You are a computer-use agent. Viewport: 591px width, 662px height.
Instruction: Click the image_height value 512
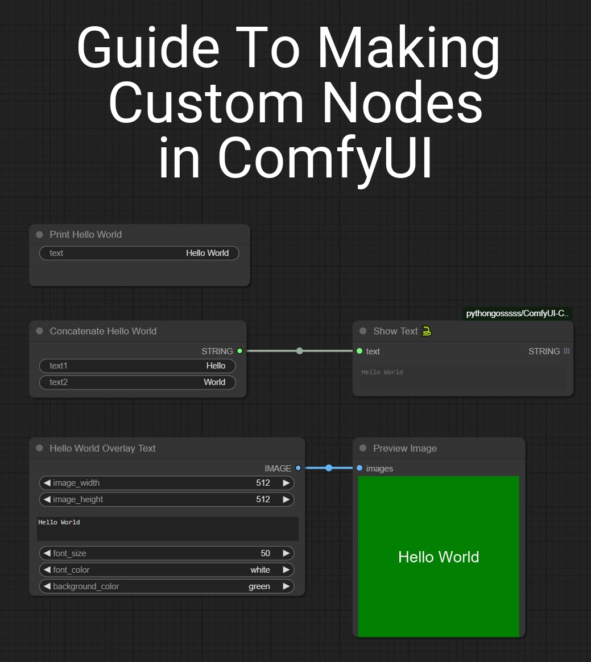[x=263, y=499]
